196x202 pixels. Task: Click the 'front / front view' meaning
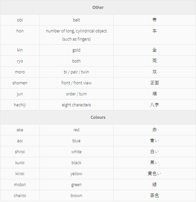click(x=76, y=83)
